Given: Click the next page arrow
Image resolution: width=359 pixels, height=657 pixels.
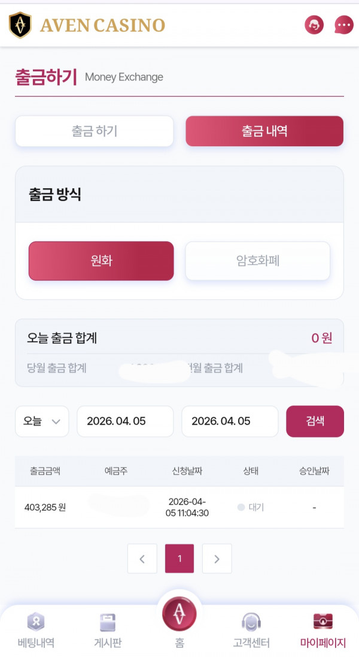Looking at the screenshot, I should pyautogui.click(x=217, y=558).
